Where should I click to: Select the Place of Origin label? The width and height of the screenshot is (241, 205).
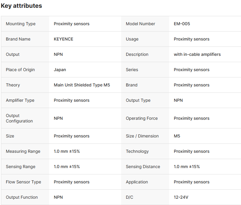pyautogui.click(x=20, y=70)
